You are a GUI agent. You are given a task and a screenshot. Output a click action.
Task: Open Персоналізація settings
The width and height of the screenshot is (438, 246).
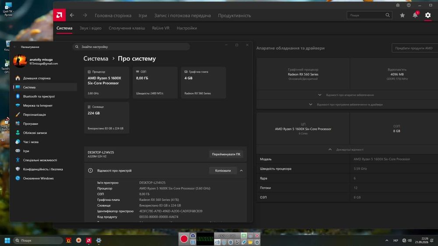pyautogui.click(x=45, y=114)
